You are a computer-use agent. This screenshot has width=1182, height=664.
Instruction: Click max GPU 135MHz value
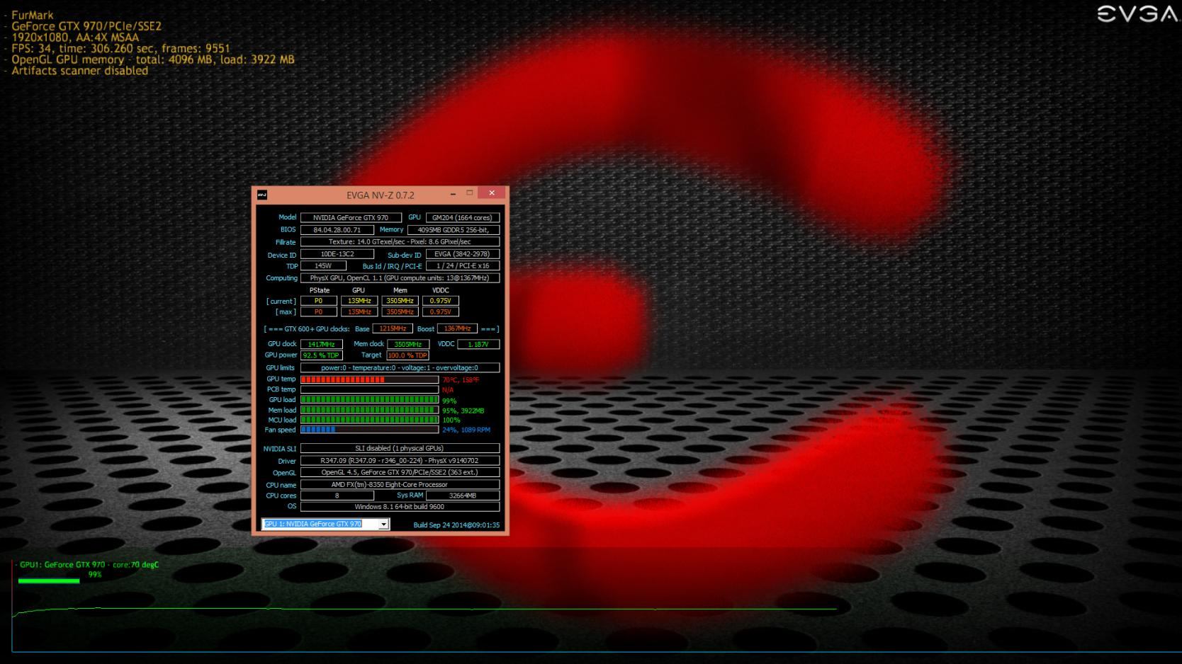click(359, 312)
